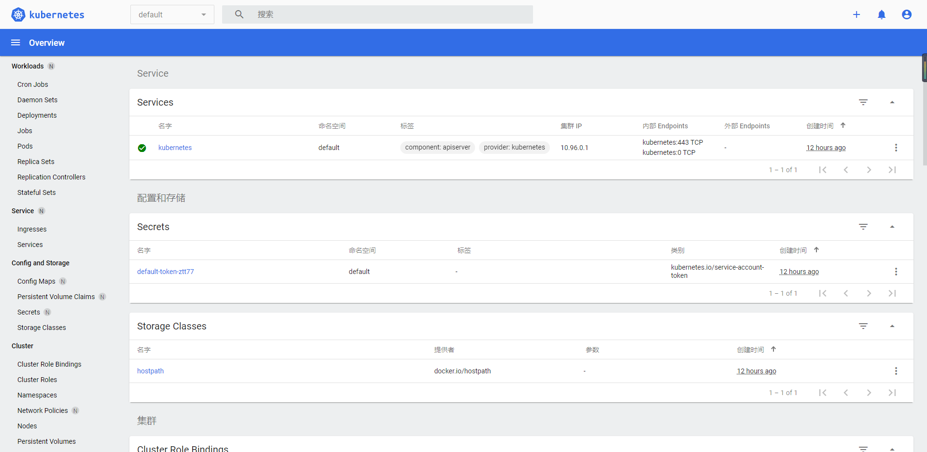This screenshot has height=452, width=927.
Task: Go to last page in Services pagination
Action: pyautogui.click(x=892, y=170)
